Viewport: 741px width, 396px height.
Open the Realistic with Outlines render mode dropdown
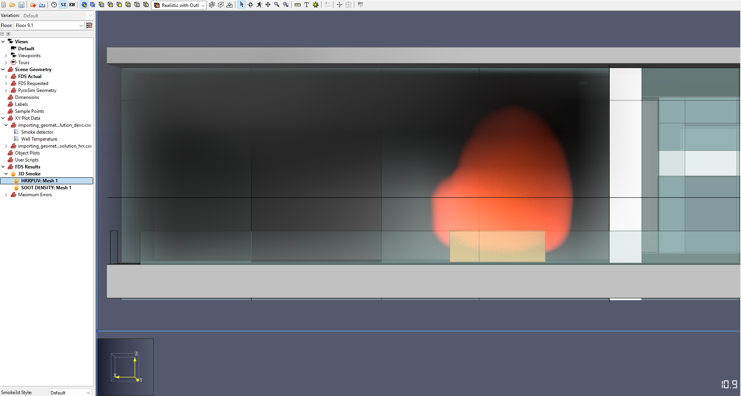pyautogui.click(x=178, y=5)
